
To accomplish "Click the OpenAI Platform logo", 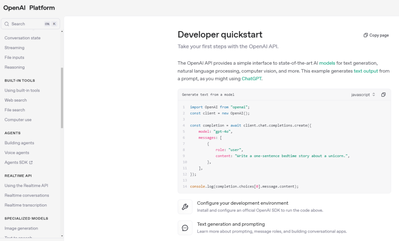I will pyautogui.click(x=29, y=8).
